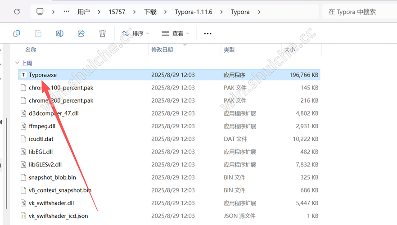Click the 196,766 KB size cell
The height and width of the screenshot is (225, 397).
click(x=304, y=75)
